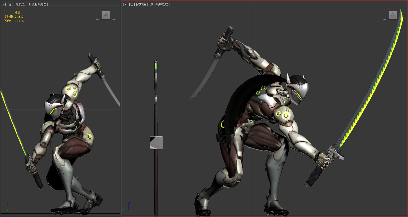Click the ViewCube 前 face in the front viewport

click(x=106, y=15)
